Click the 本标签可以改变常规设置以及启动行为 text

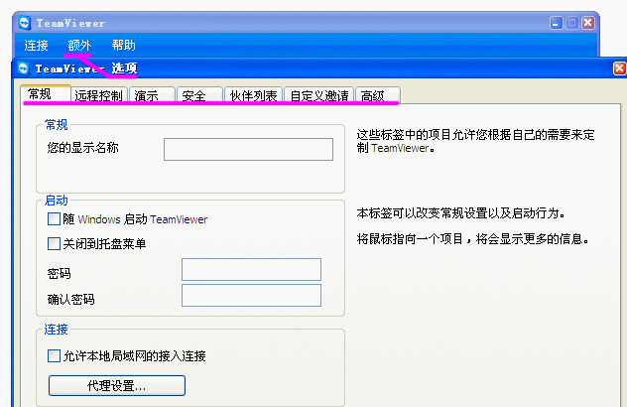(x=461, y=213)
